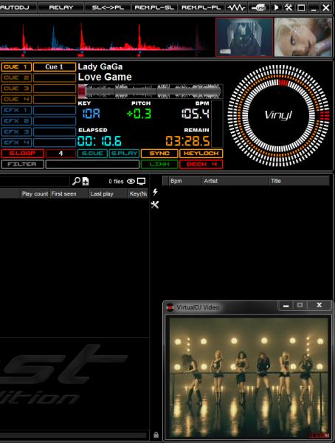
Task: Click the play arrow icon in top bar
Action: pyautogui.click(x=277, y=7)
